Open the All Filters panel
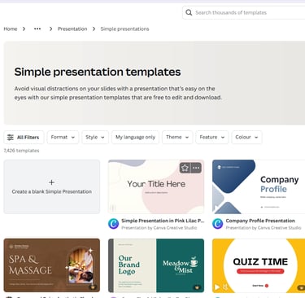 pyautogui.click(x=24, y=138)
